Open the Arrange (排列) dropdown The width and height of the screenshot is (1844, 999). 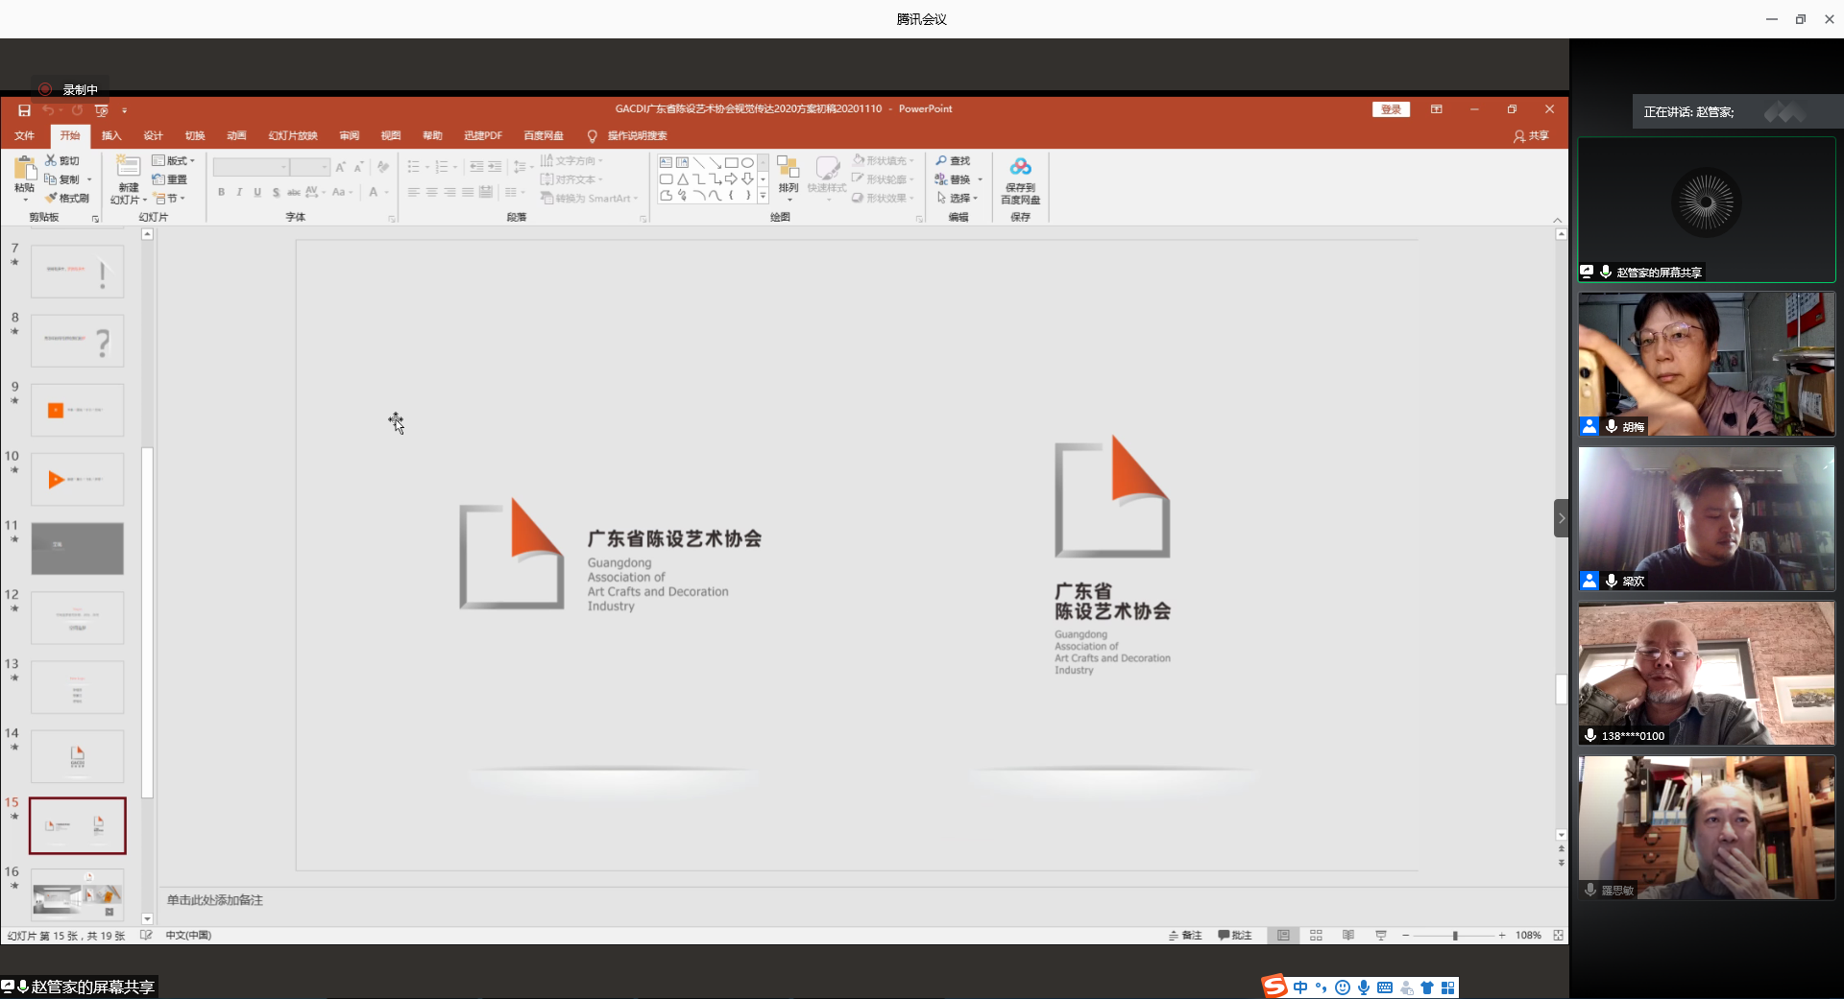(x=789, y=177)
